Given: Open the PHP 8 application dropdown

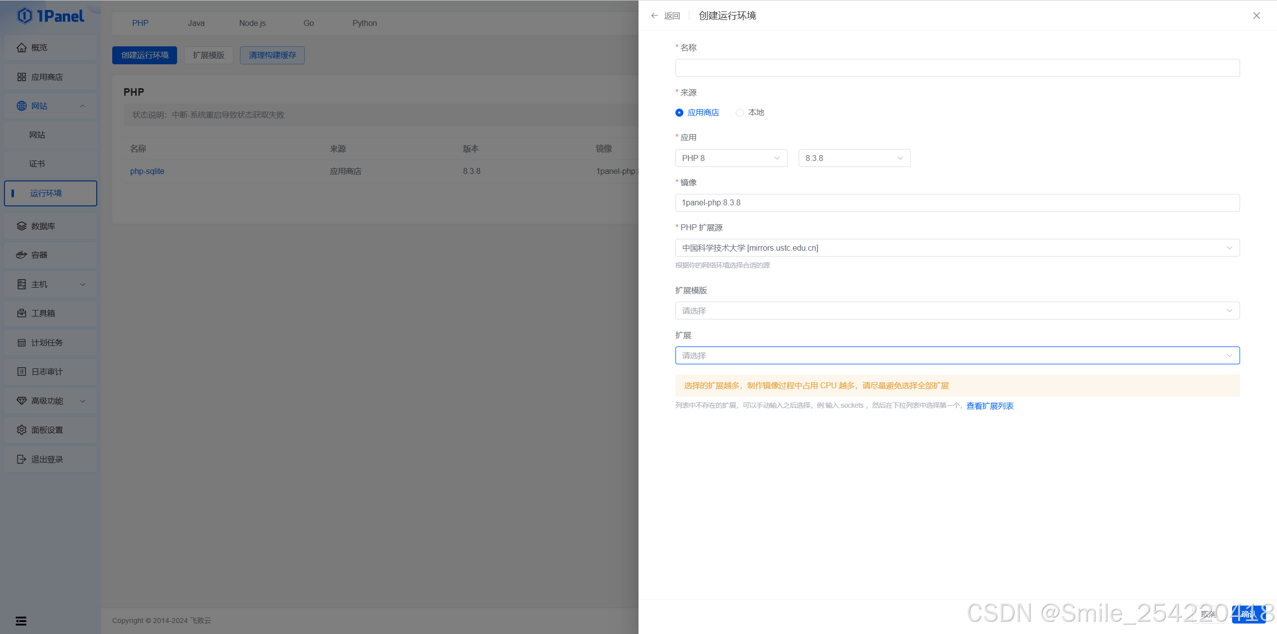Looking at the screenshot, I should [731, 158].
